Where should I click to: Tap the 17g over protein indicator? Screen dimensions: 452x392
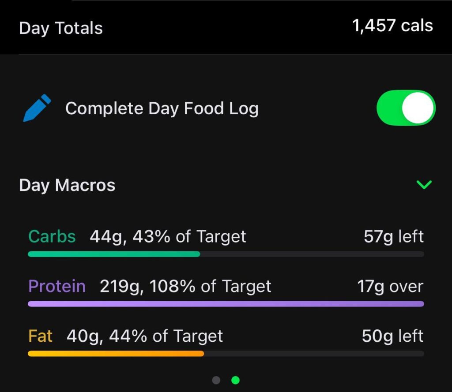tap(390, 286)
